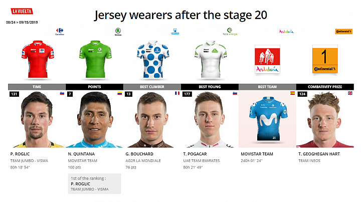This screenshot has width=361, height=202.
Task: Select the POINTS classification header
Action: pyautogui.click(x=94, y=87)
